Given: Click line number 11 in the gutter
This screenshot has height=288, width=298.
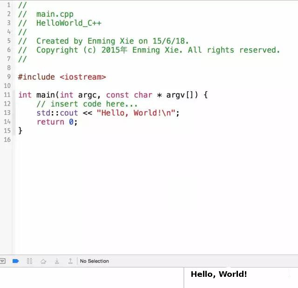Looking at the screenshot, I should 7,94.
